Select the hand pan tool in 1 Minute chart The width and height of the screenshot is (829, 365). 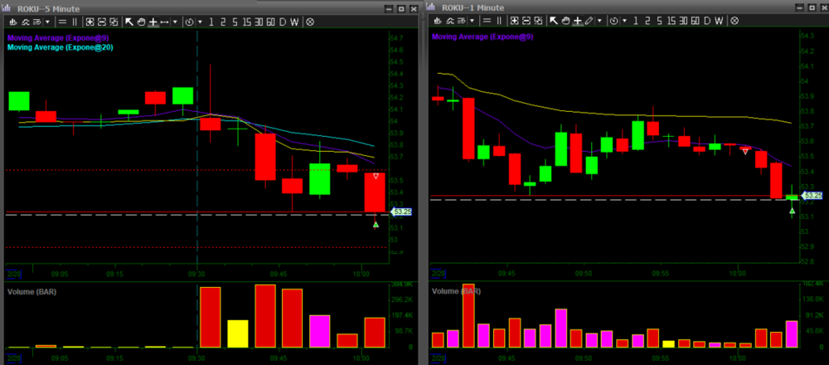(565, 22)
